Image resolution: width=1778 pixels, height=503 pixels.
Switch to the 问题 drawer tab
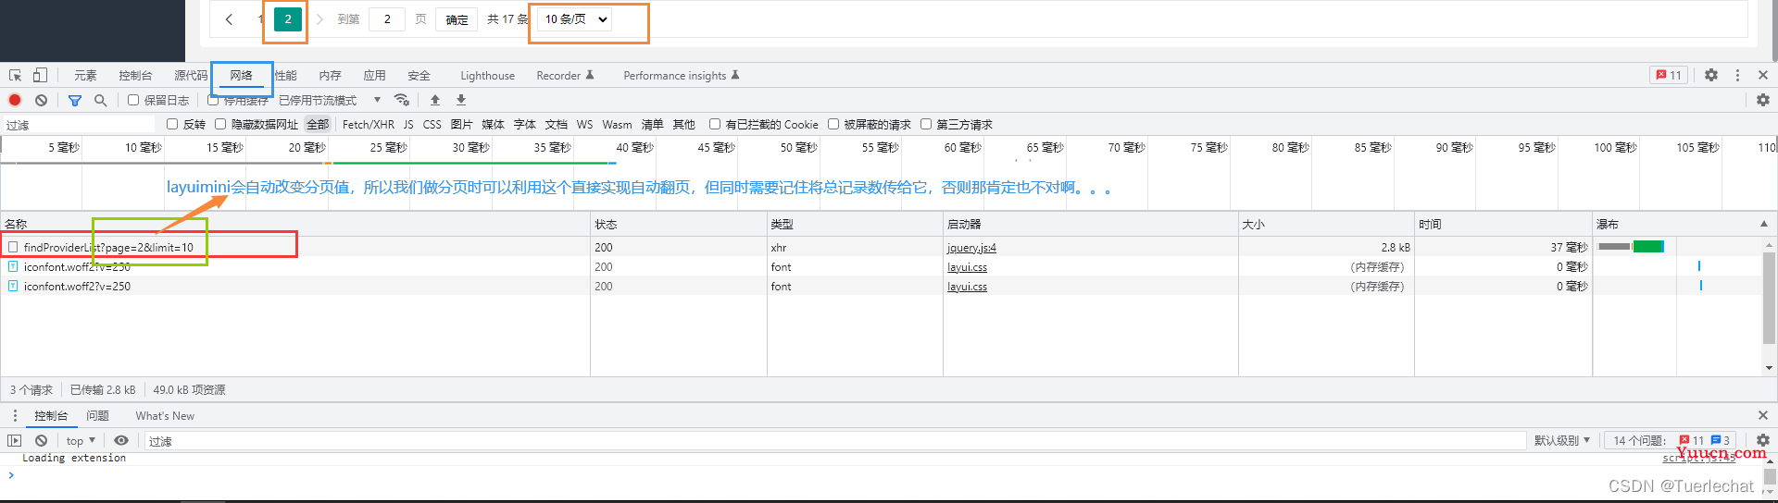click(x=97, y=416)
